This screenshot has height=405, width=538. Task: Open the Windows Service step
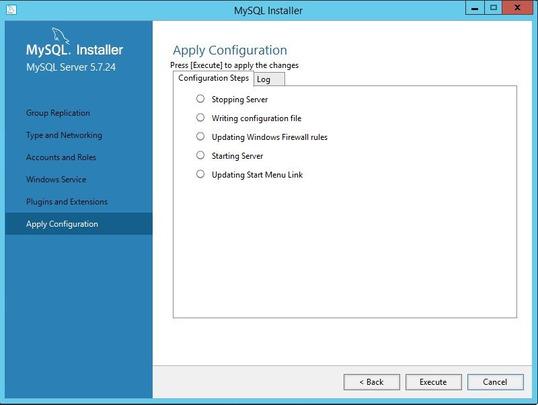tap(56, 180)
